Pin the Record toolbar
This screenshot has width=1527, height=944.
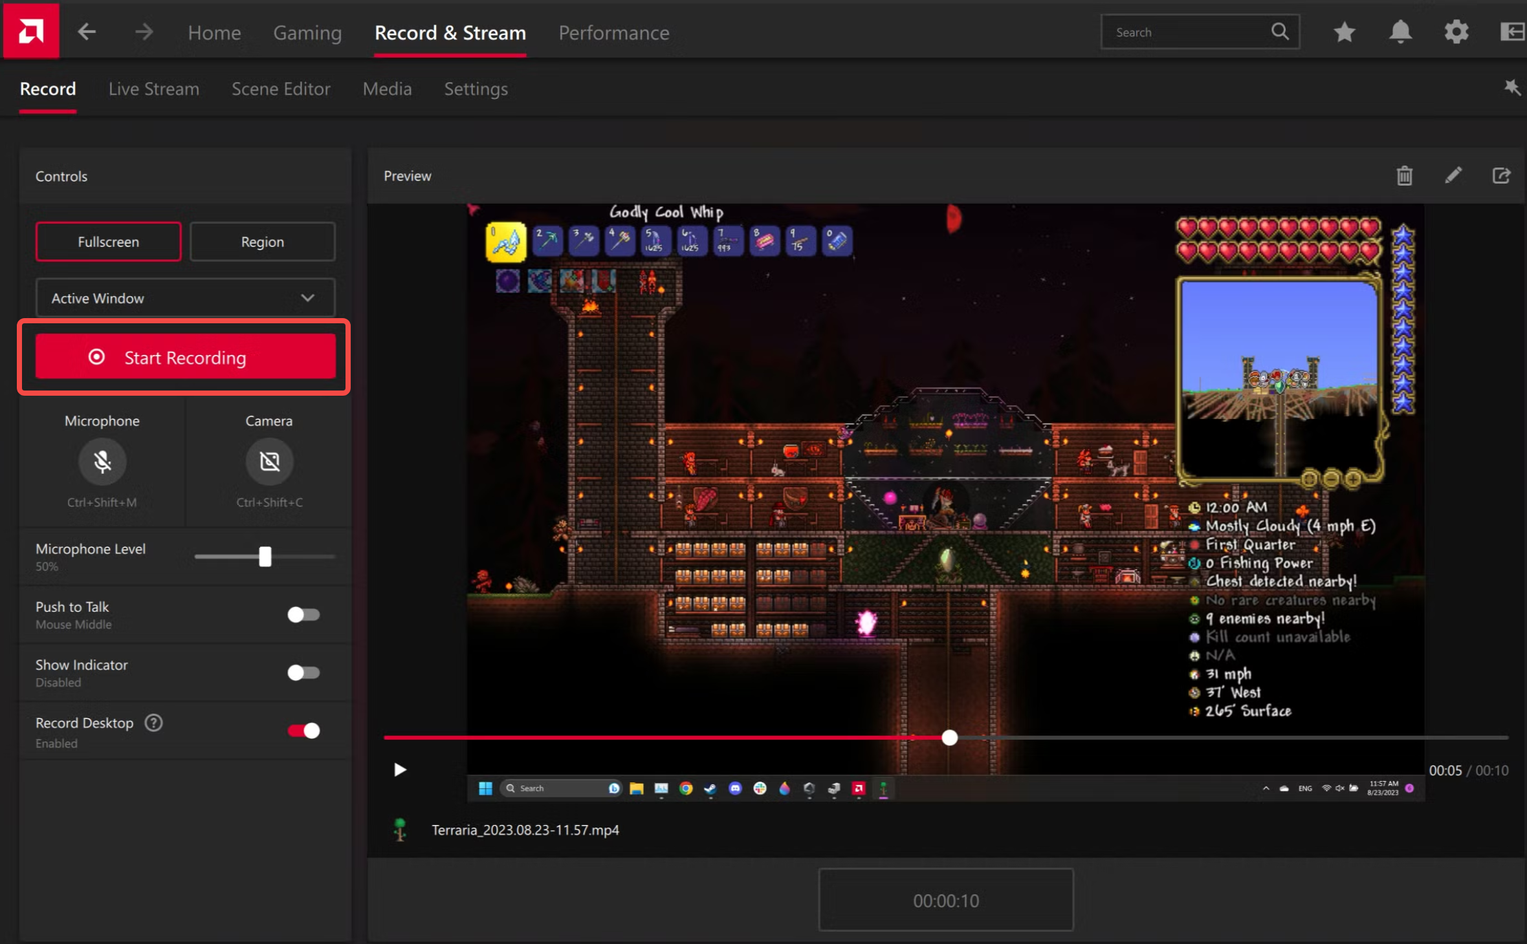[x=1512, y=87]
